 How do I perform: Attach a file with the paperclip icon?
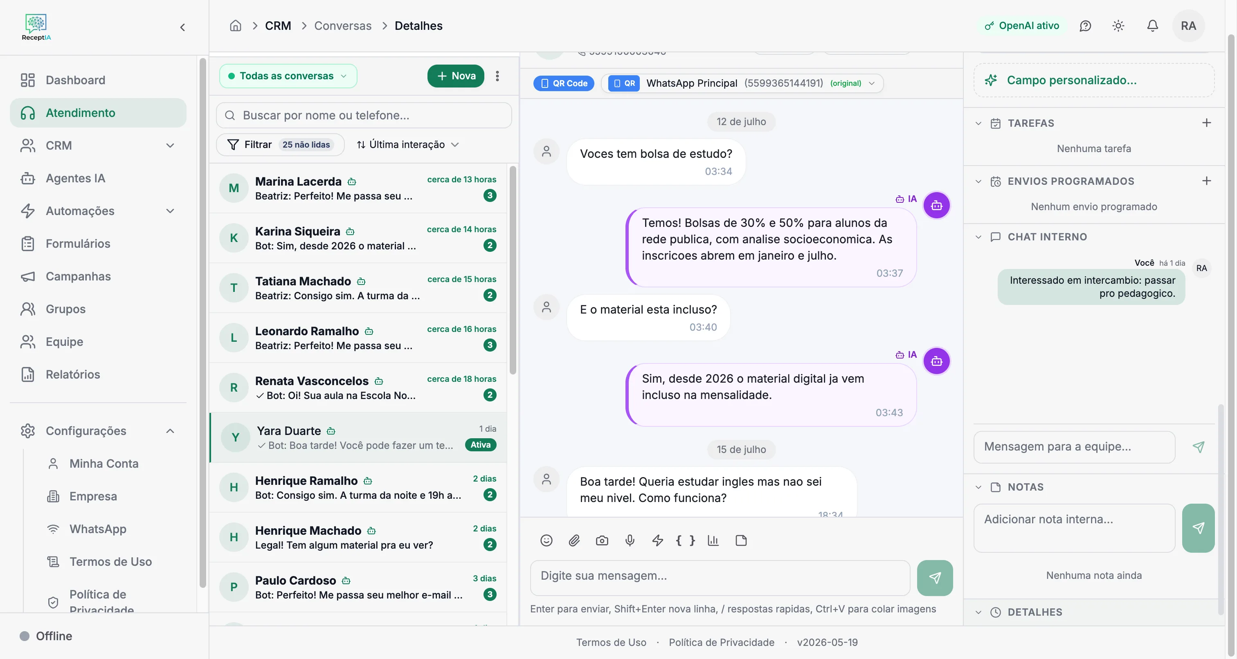[x=574, y=540]
